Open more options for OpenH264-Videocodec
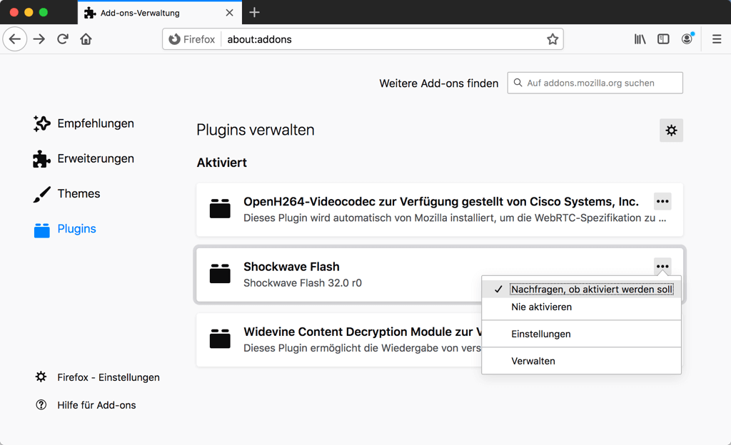Image resolution: width=731 pixels, height=445 pixels. point(662,202)
